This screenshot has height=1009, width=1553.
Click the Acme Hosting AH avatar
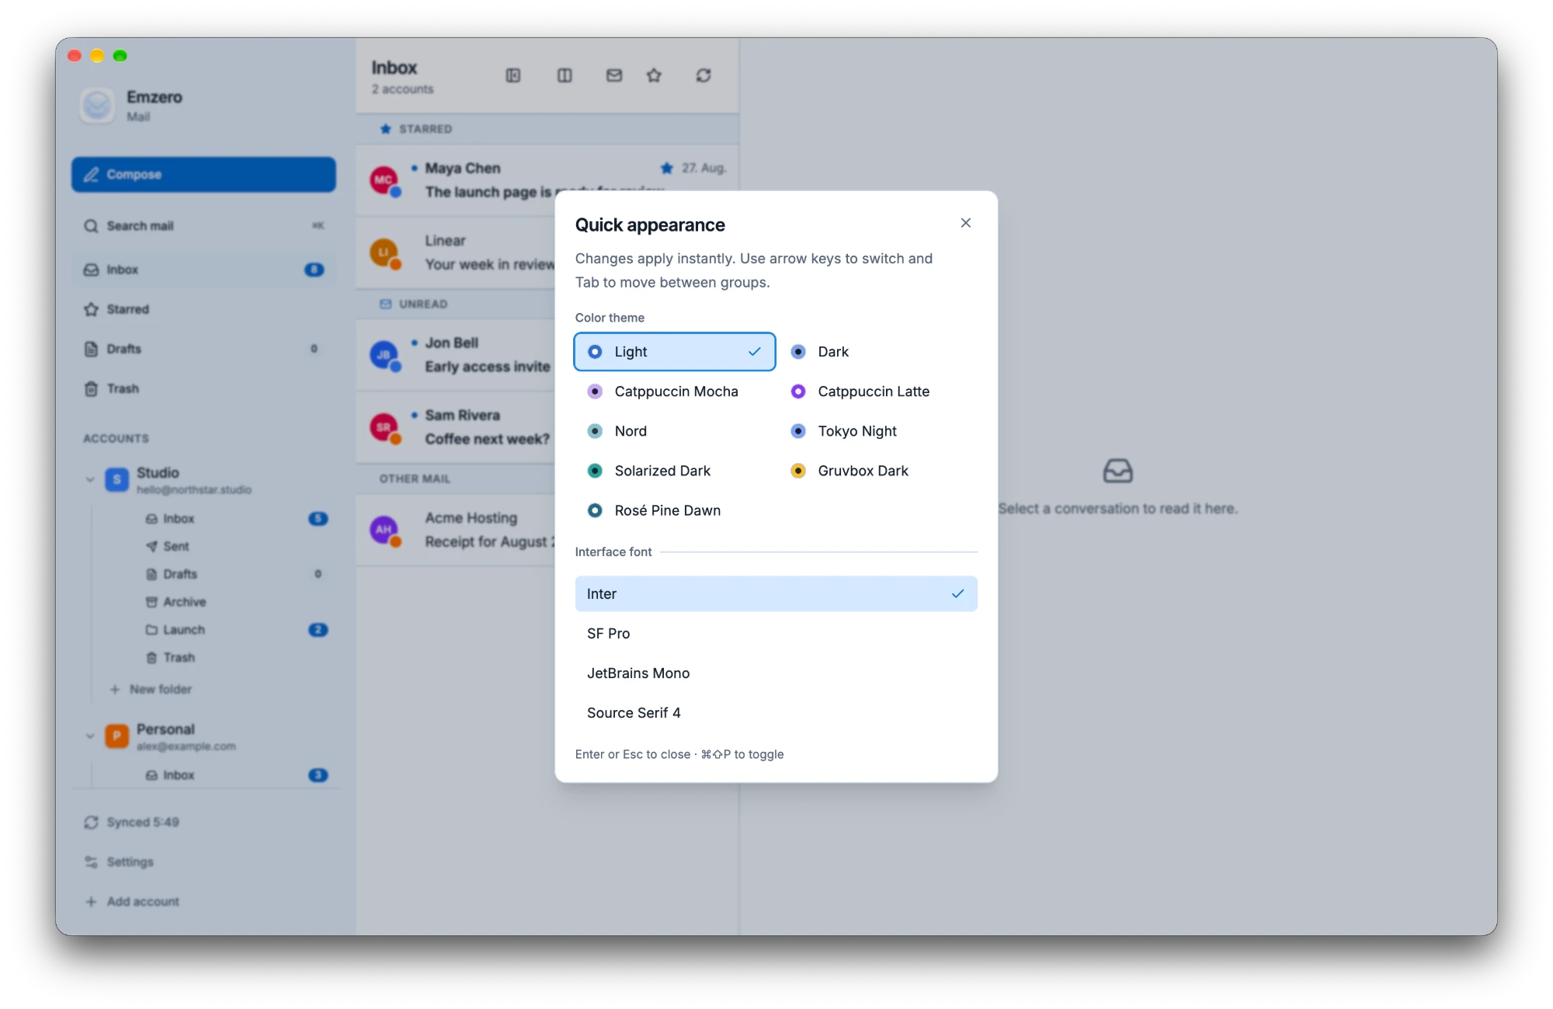[384, 530]
